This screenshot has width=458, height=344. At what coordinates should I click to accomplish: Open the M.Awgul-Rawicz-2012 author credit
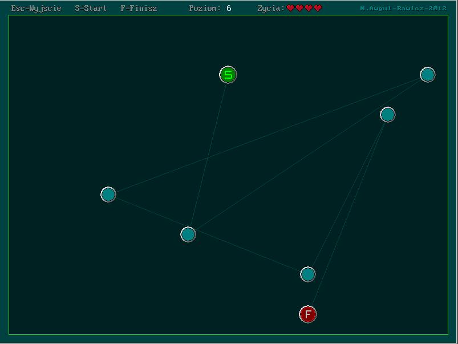[403, 9]
